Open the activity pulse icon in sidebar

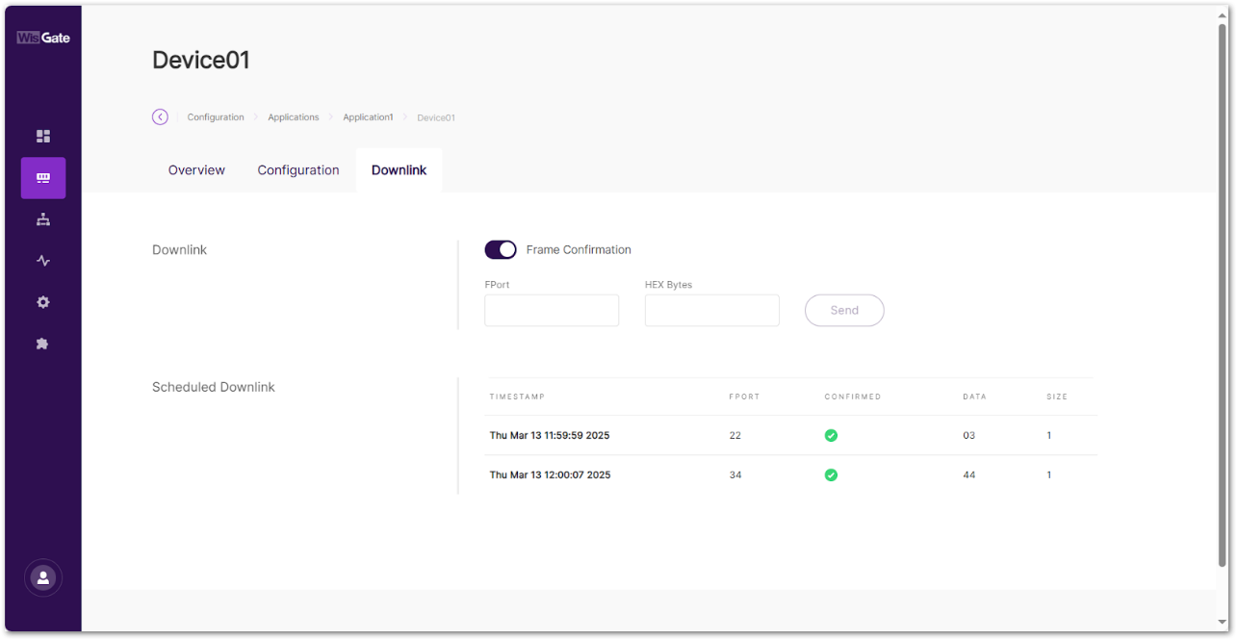43,261
